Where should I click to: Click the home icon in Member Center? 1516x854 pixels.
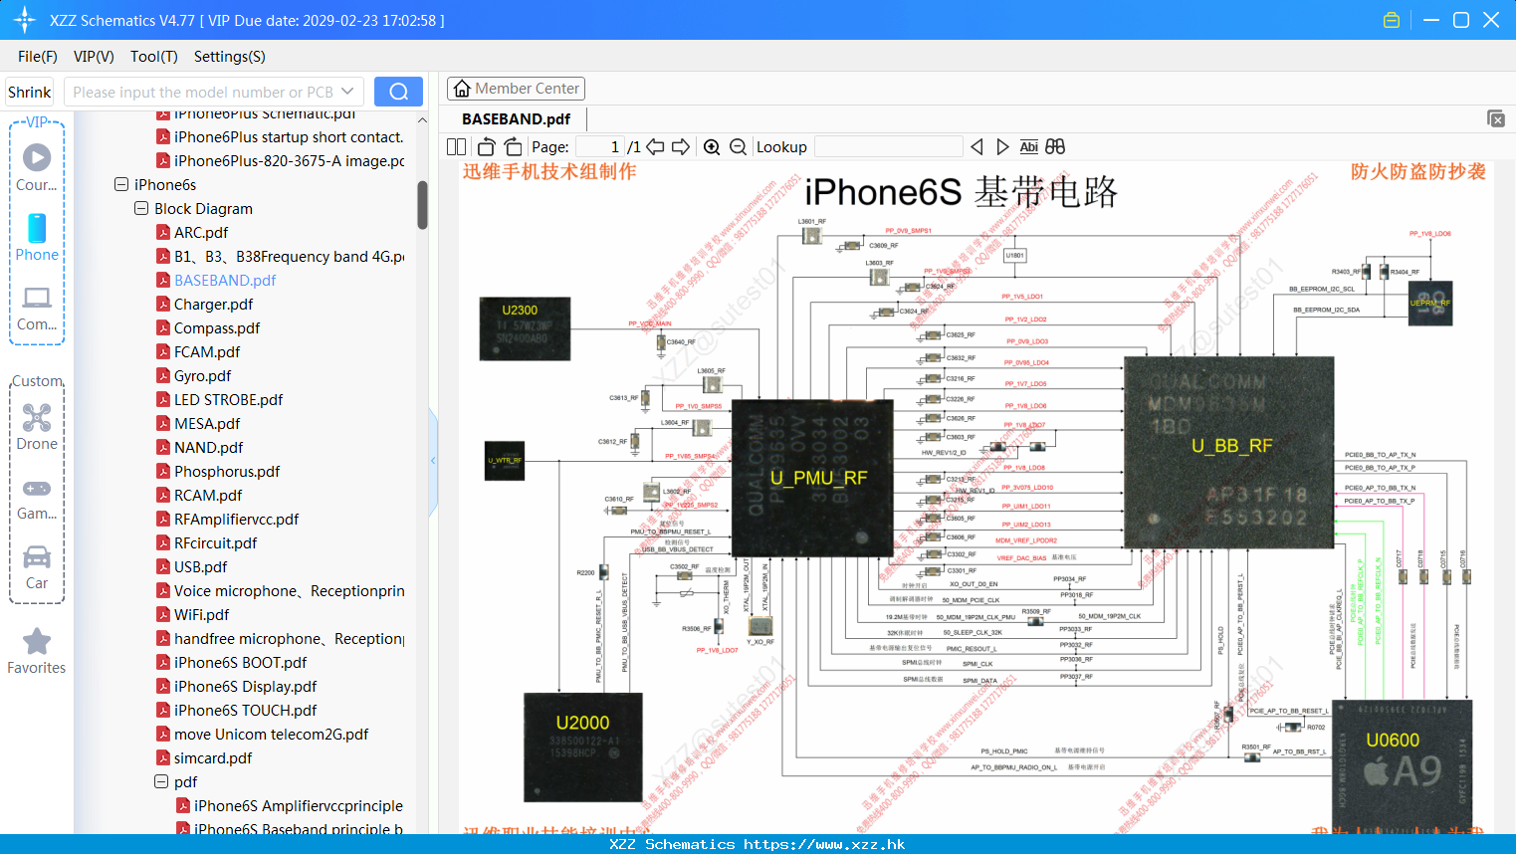[x=462, y=89]
